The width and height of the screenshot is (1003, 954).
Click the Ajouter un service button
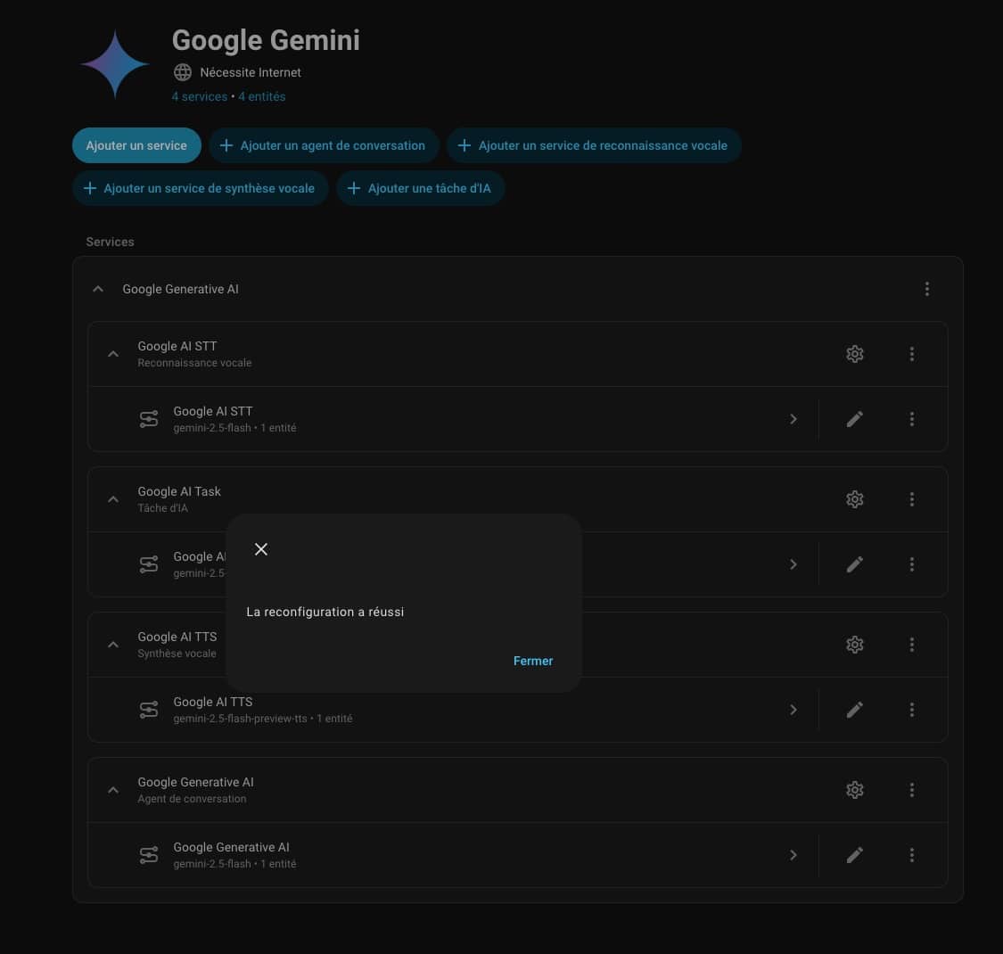[136, 145]
